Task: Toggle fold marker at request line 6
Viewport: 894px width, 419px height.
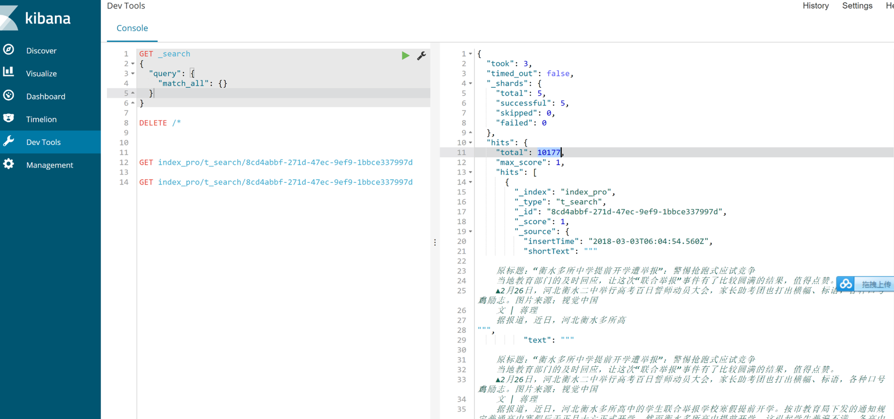Action: (x=133, y=103)
